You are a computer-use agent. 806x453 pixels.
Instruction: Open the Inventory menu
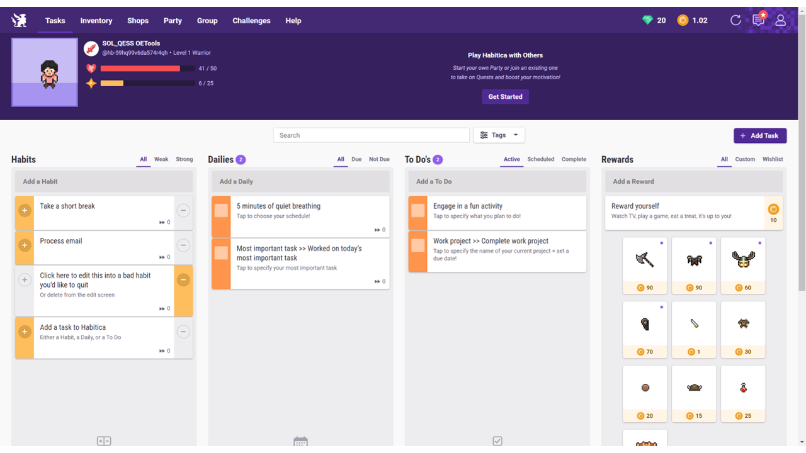(96, 21)
